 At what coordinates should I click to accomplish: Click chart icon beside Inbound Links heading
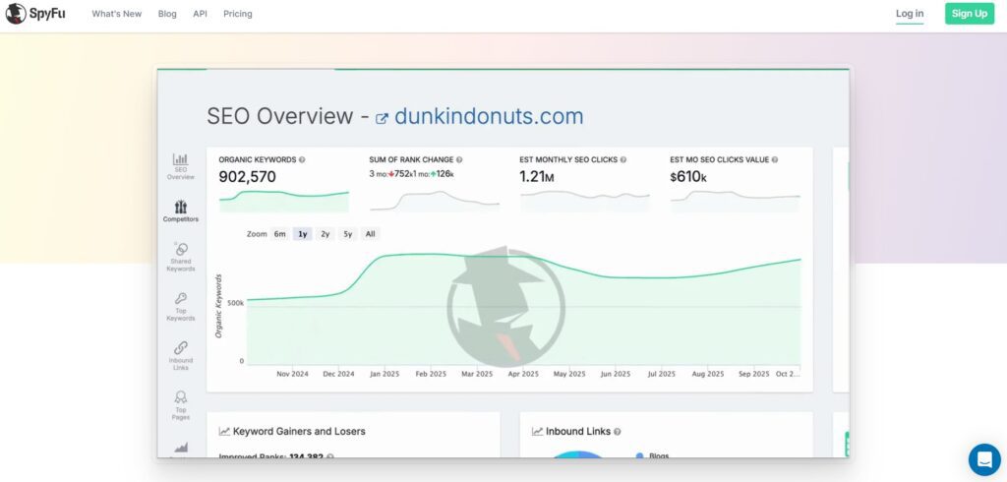[x=538, y=431]
